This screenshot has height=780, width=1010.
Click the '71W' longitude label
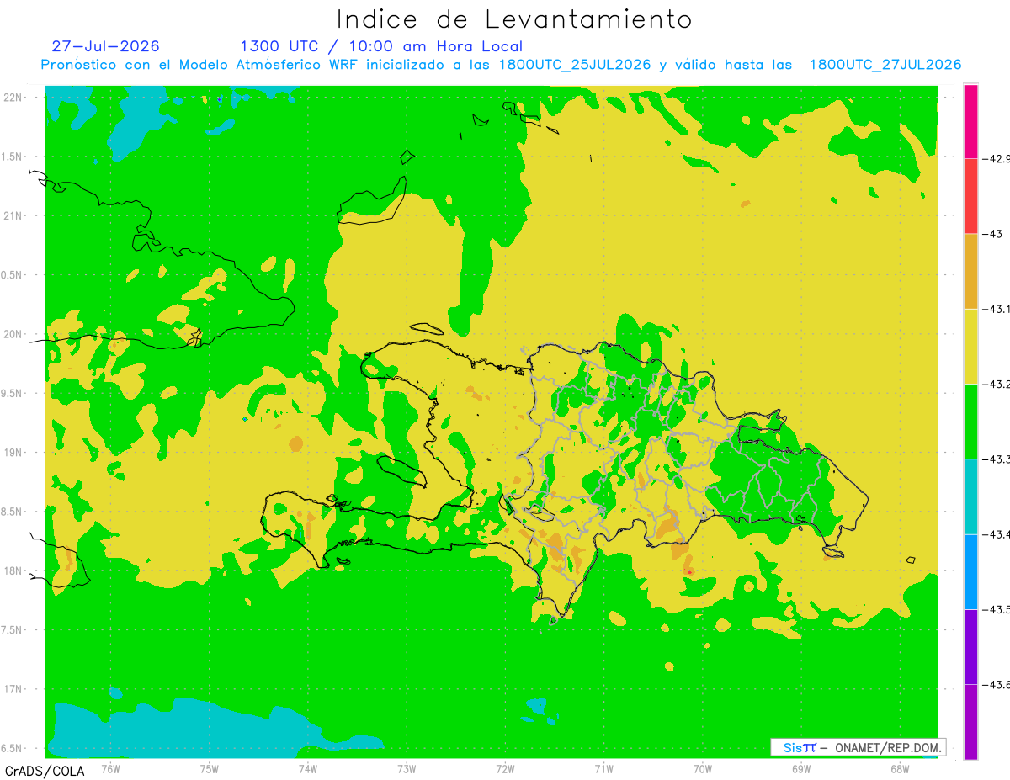[x=603, y=768]
